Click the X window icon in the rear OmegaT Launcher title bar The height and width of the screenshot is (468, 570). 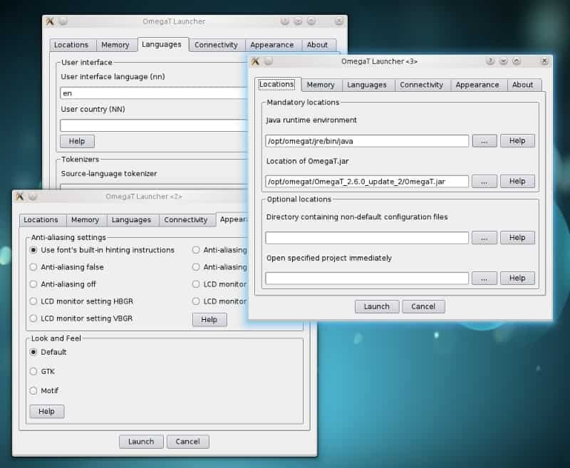click(x=50, y=21)
